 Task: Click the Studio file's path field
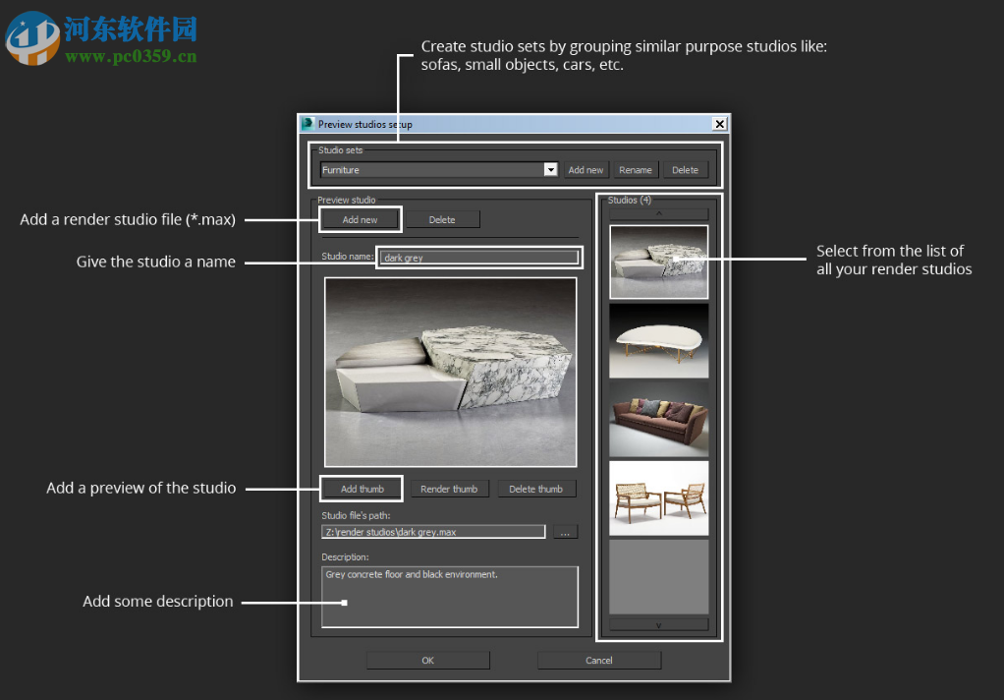pyautogui.click(x=433, y=532)
